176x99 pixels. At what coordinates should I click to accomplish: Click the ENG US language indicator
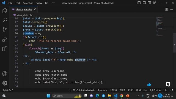tap(148, 96)
